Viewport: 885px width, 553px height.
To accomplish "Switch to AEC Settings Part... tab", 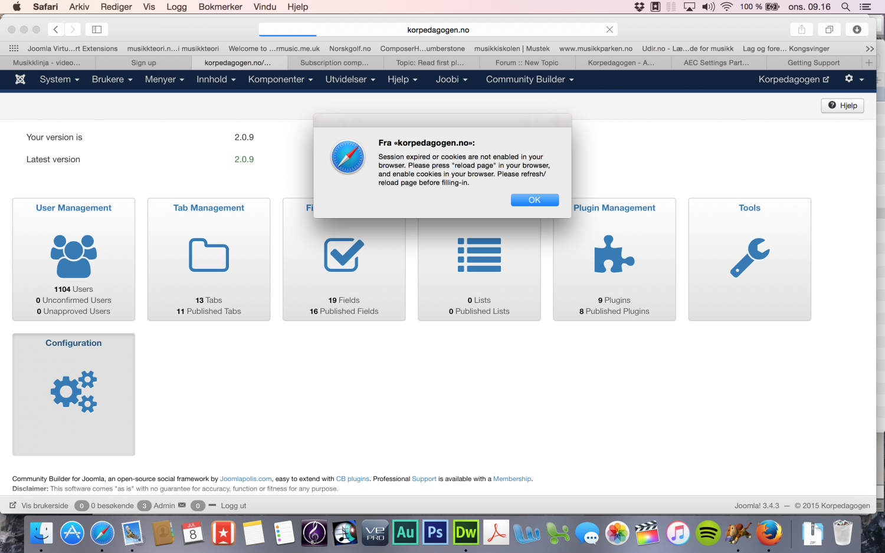I will (x=716, y=62).
